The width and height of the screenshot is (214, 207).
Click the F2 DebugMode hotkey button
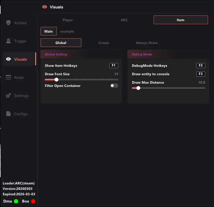click(x=201, y=65)
